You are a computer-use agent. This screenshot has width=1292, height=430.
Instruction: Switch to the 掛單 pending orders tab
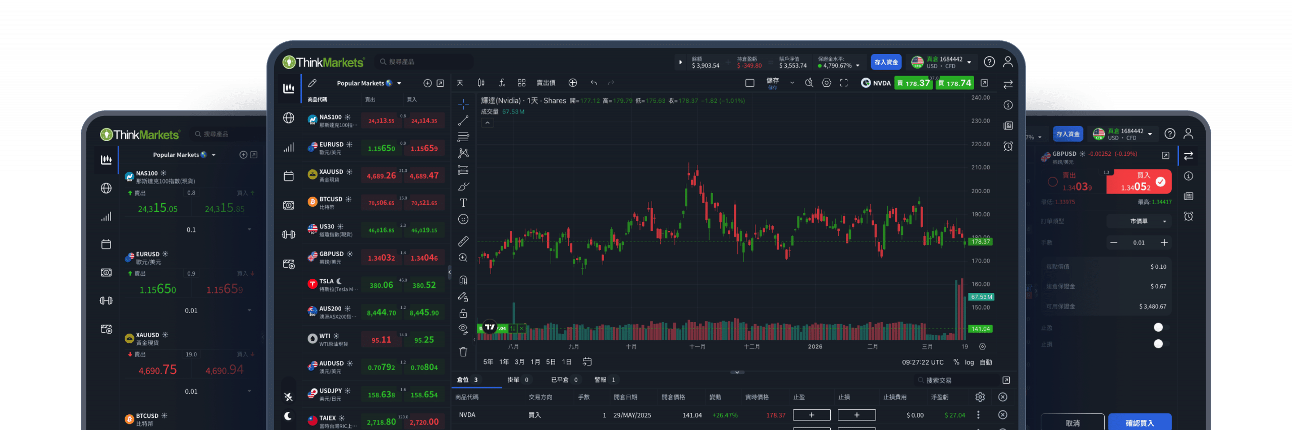[x=518, y=380]
